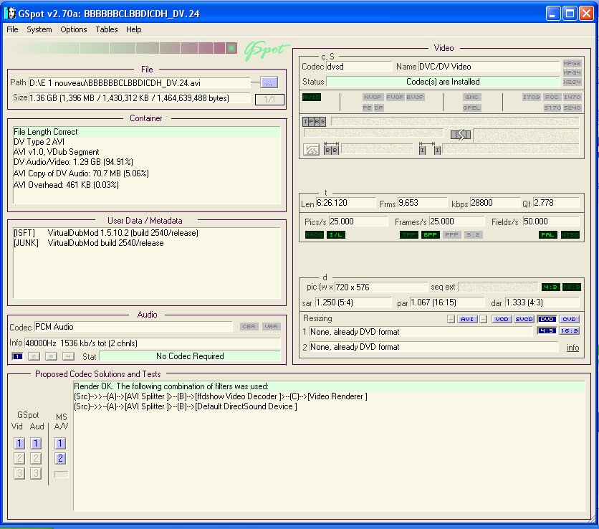Viewport: 599px width, 529px height.
Task: Select the SVCD resizing target
Action: tap(524, 319)
